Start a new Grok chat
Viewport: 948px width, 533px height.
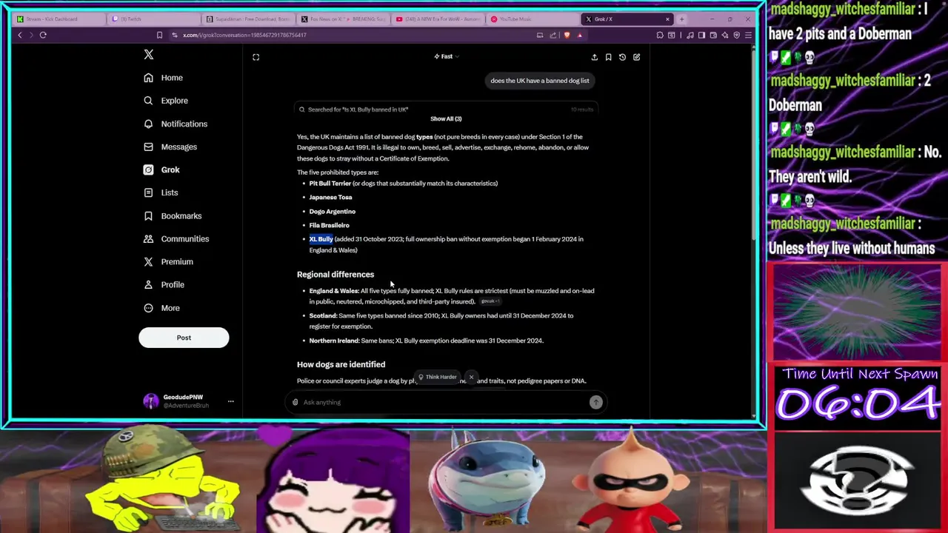click(636, 57)
